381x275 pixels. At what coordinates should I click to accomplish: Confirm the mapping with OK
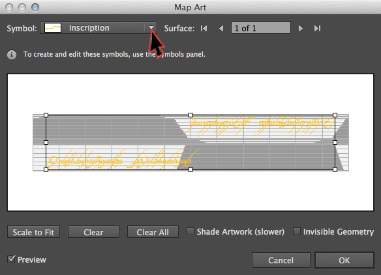click(x=344, y=260)
